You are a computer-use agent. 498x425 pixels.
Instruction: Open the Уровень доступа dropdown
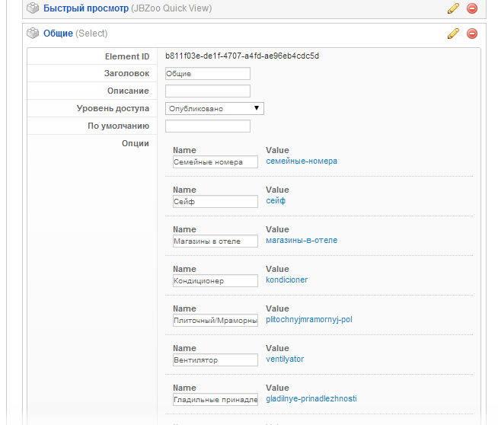[x=214, y=109]
